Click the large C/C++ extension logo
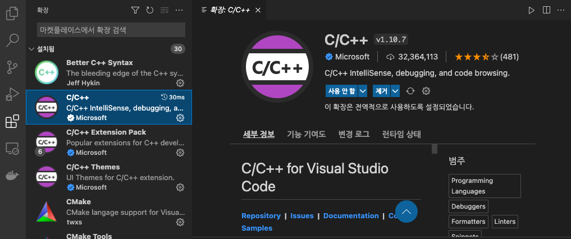Screen dimensions: 571x239 point(277,68)
